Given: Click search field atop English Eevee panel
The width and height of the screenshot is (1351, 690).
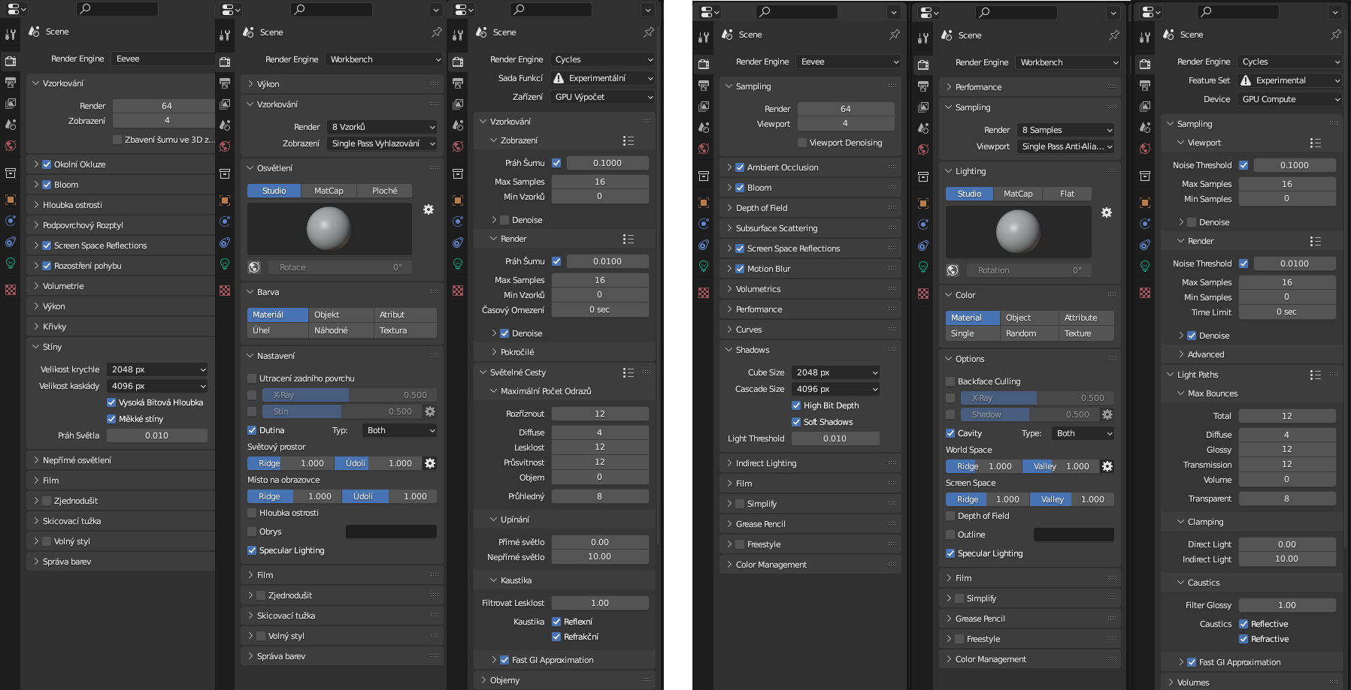Looking at the screenshot, I should 796,11.
